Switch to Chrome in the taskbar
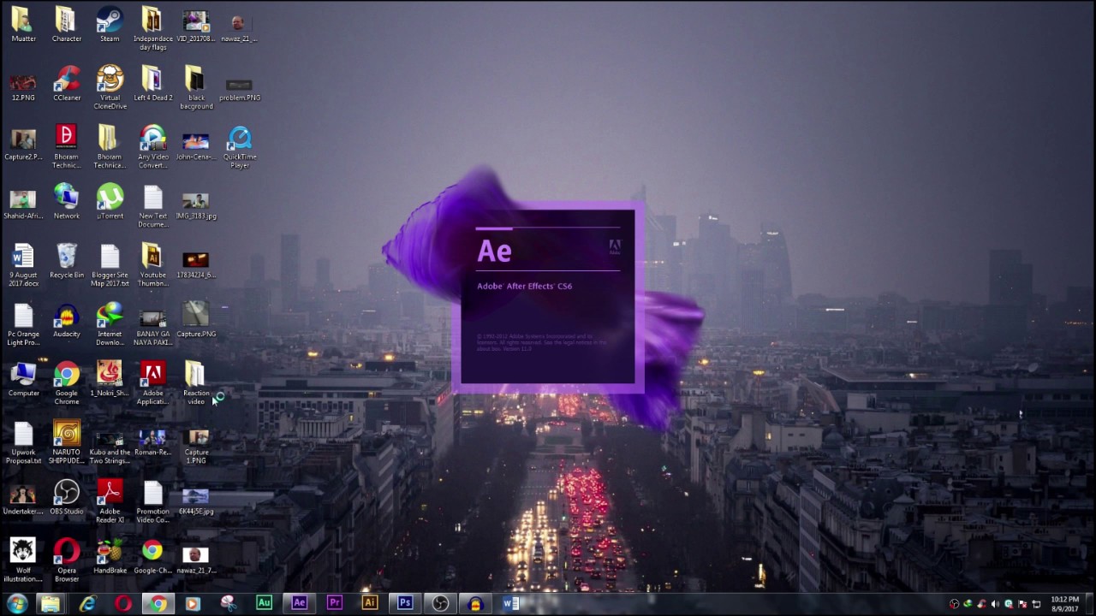1096x616 pixels. (158, 603)
